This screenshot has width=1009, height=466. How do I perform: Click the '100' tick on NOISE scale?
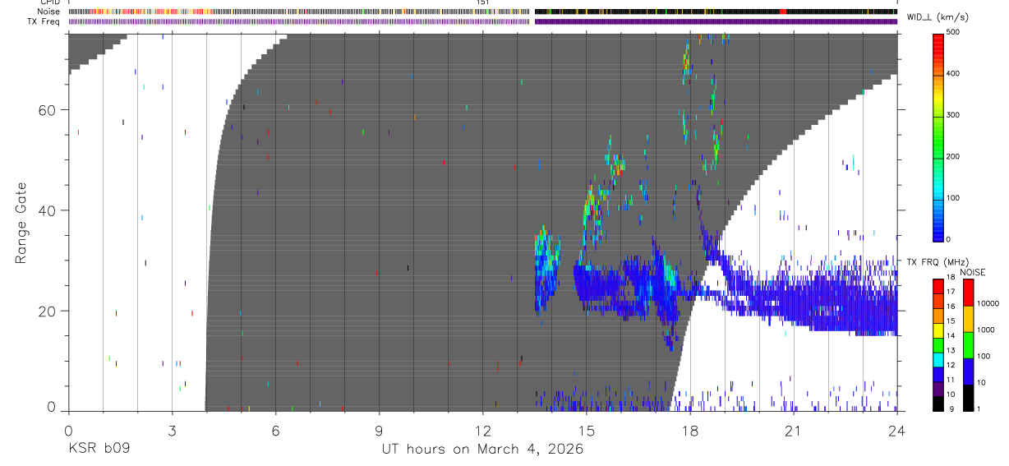pyautogui.click(x=984, y=357)
